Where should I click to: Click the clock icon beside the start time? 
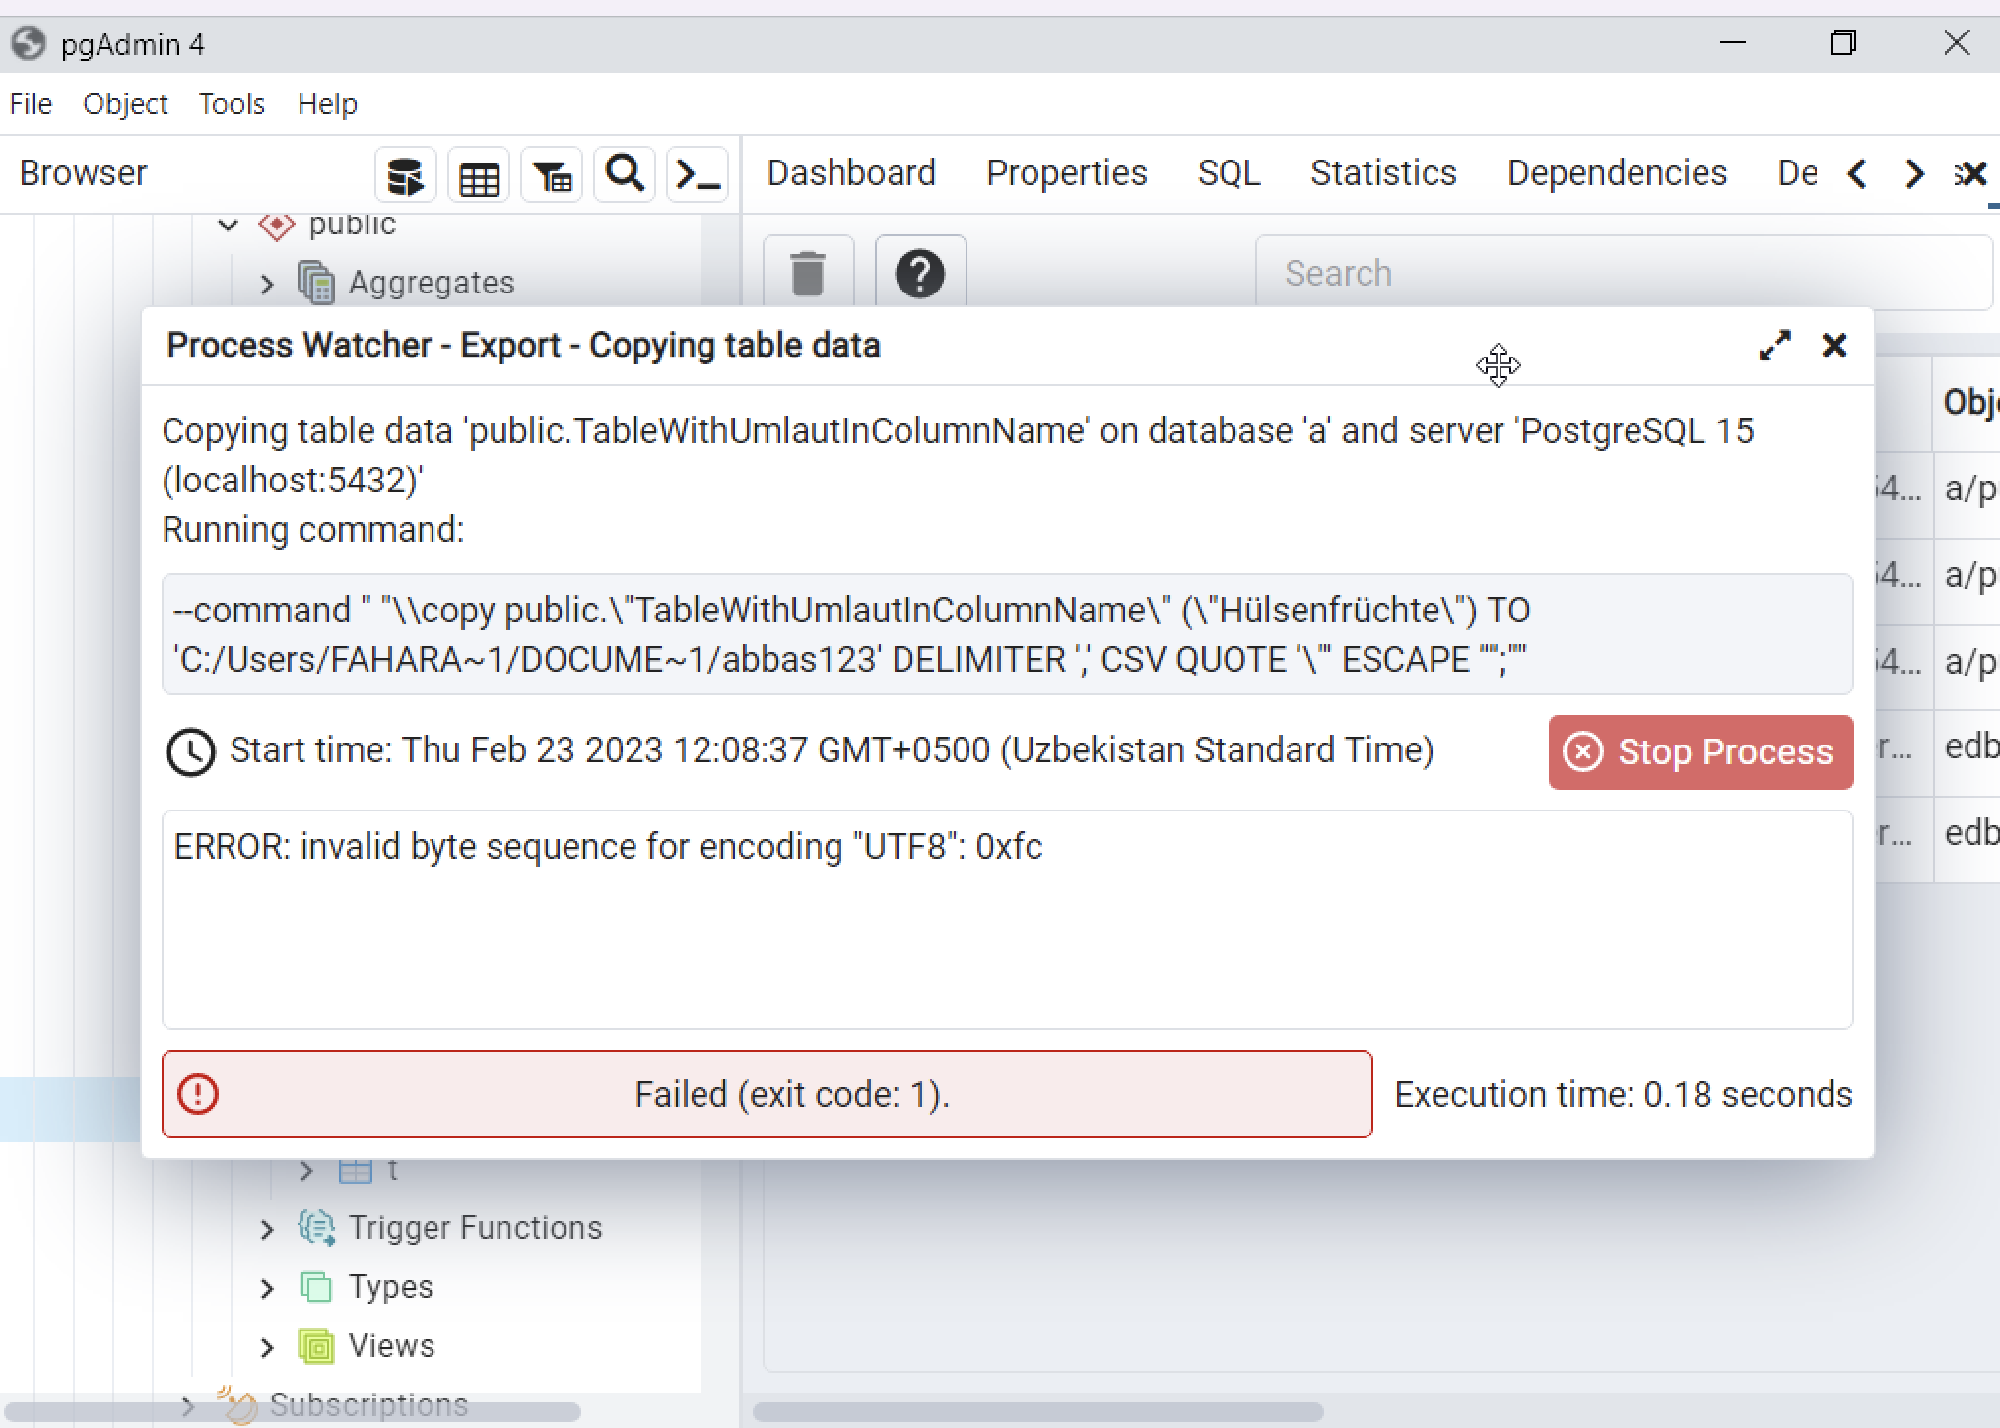click(189, 751)
